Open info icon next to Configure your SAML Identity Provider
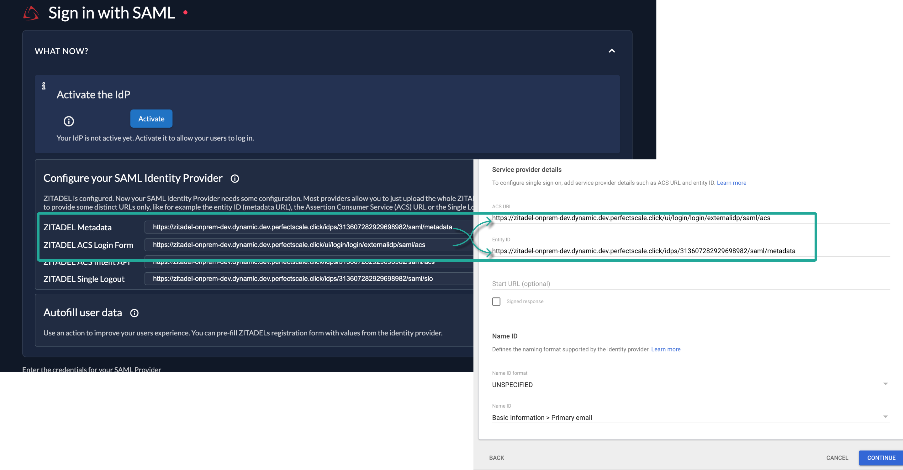The image size is (903, 470). point(235,179)
